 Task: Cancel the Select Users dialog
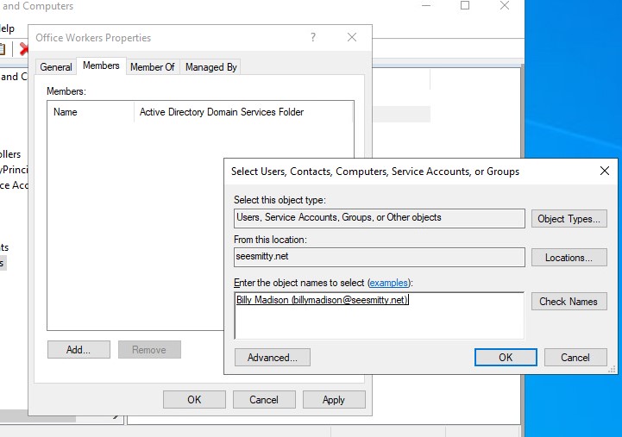tap(575, 358)
